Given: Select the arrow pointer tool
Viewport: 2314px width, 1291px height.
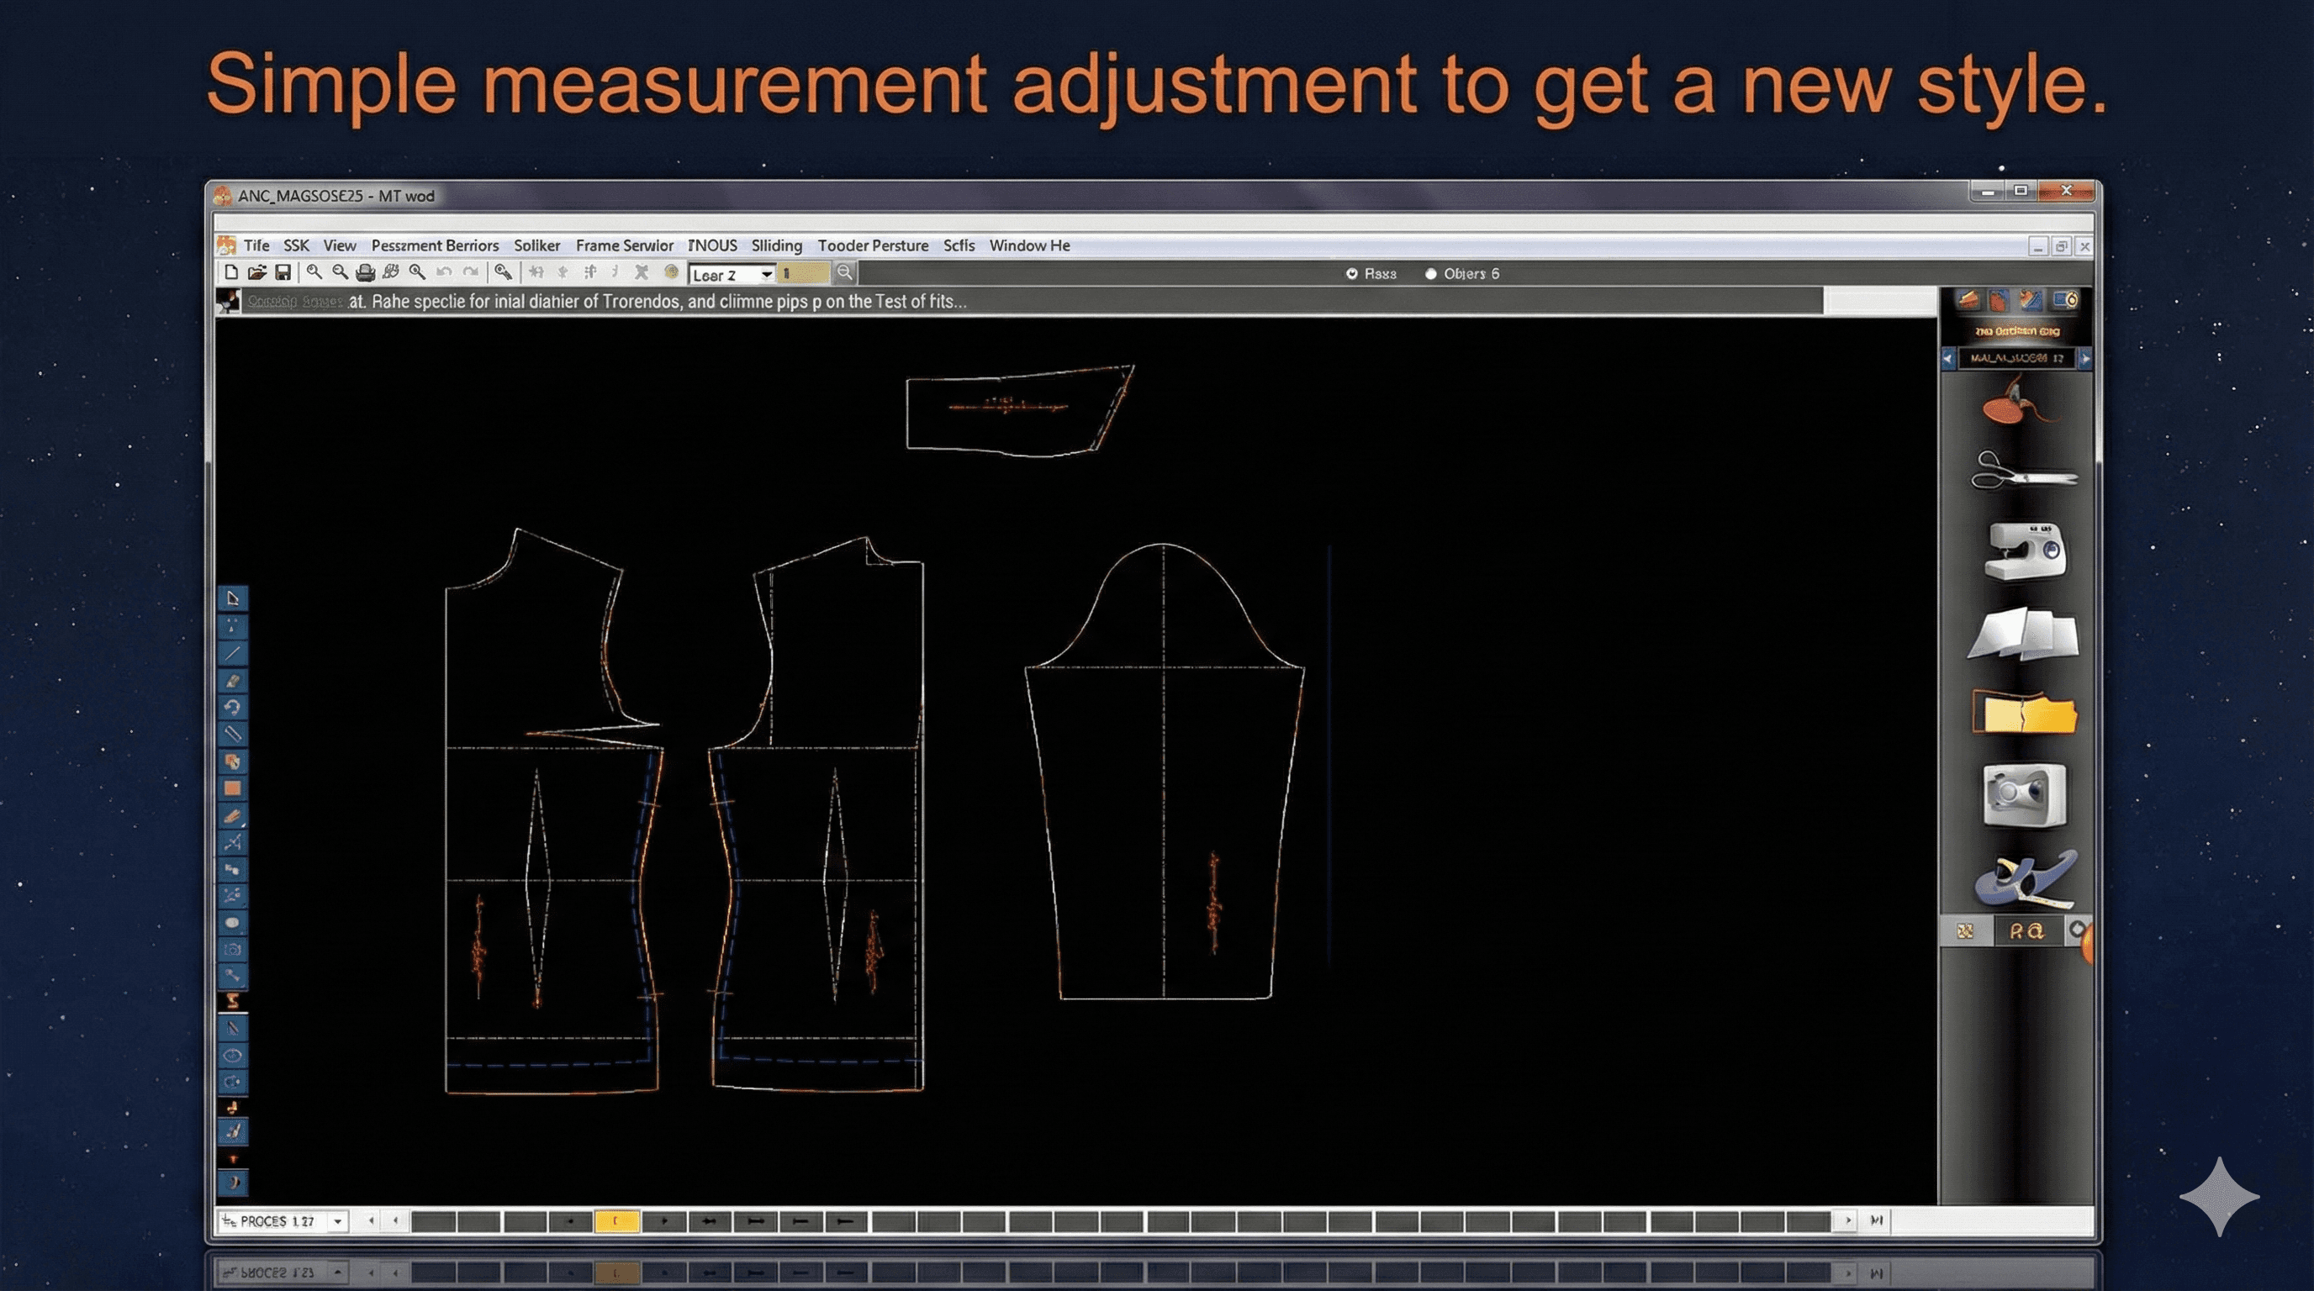Looking at the screenshot, I should tap(233, 598).
